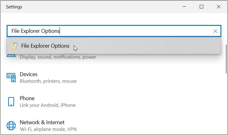Click the Bluetooth, printers, mouse description

[x=48, y=81]
